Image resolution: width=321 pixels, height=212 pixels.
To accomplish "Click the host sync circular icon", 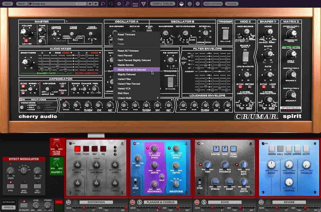I will coord(189,3).
